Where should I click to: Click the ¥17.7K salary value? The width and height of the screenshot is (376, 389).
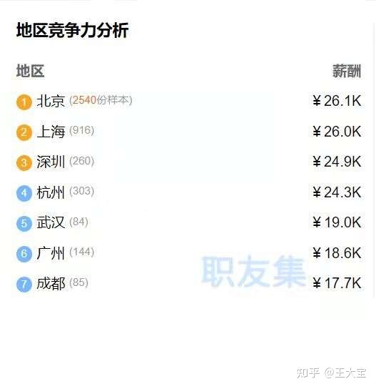click(x=337, y=283)
